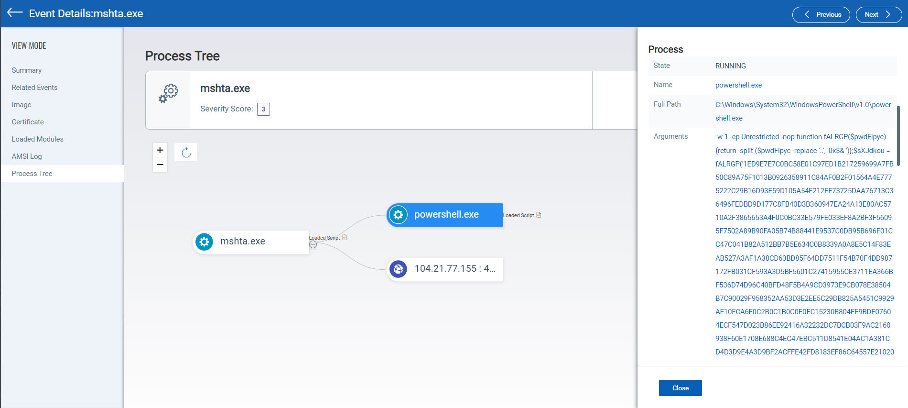
Task: Click the Process panel scrollbar
Action: 898,136
